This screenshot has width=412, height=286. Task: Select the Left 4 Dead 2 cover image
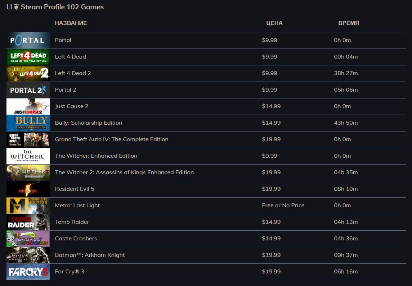28,73
